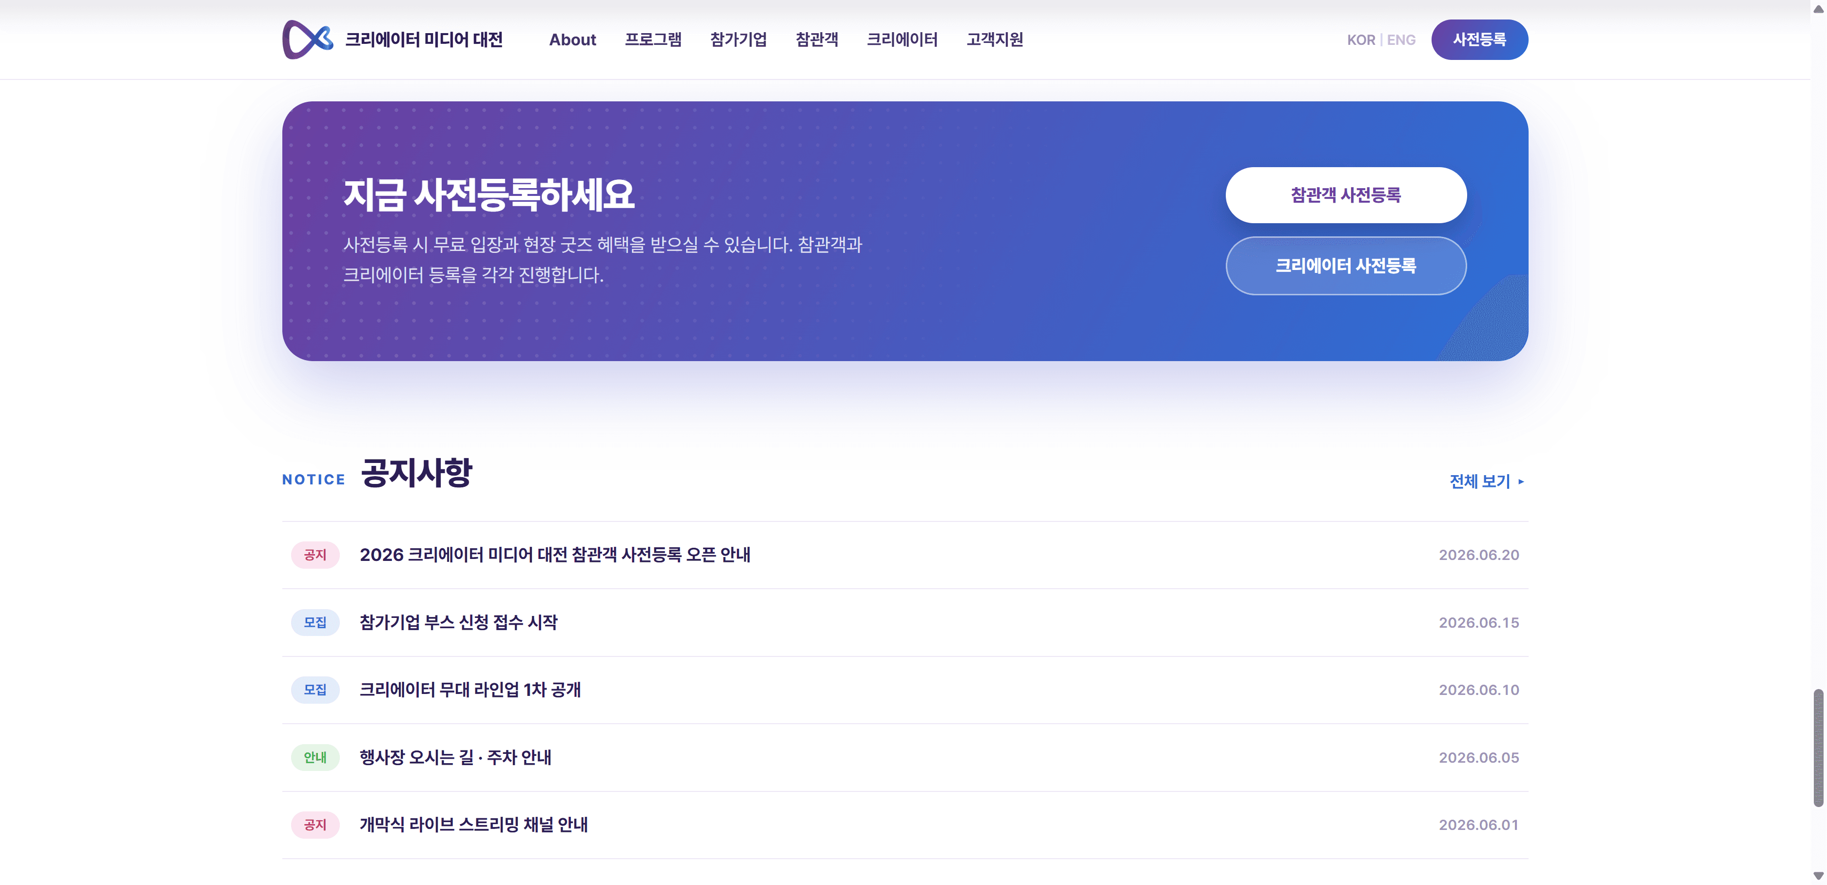The width and height of the screenshot is (1827, 885).
Task: Click the 사전등록 button in header
Action: click(1479, 39)
